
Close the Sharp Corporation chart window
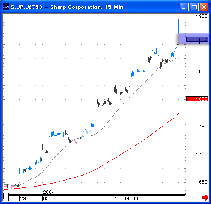[x=204, y=7]
